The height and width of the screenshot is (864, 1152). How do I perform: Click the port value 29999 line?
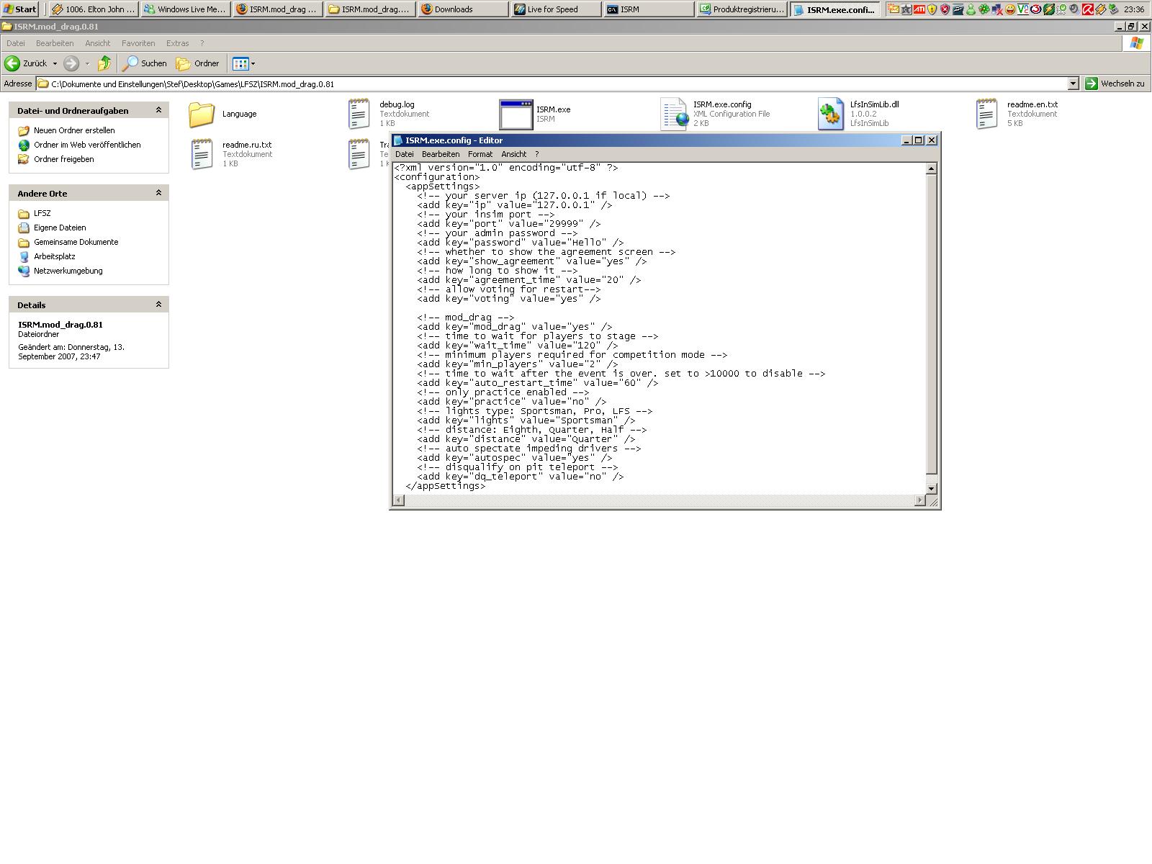pyautogui.click(x=509, y=224)
